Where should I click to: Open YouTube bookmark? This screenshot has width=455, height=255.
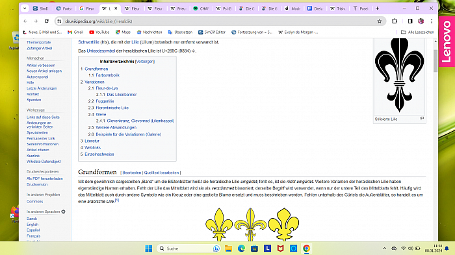coord(99,32)
